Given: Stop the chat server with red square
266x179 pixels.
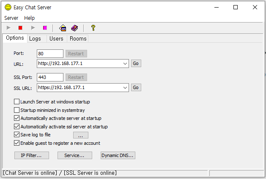Looking at the screenshot, I should (20, 28).
